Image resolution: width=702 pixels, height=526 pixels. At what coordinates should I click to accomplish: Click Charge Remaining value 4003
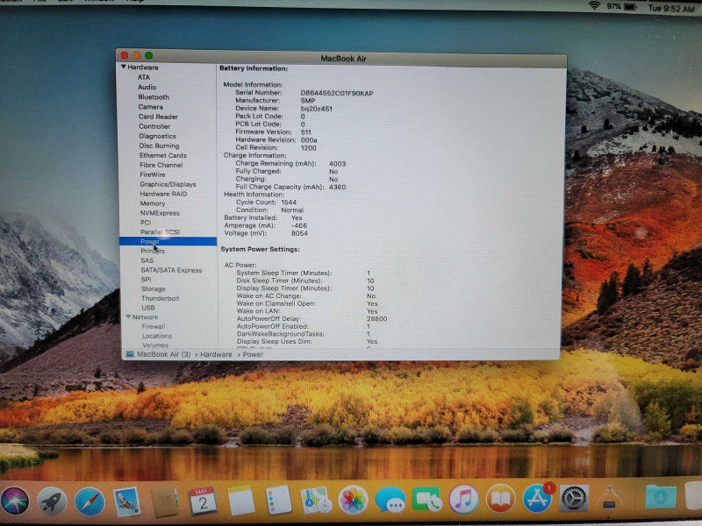(x=337, y=164)
